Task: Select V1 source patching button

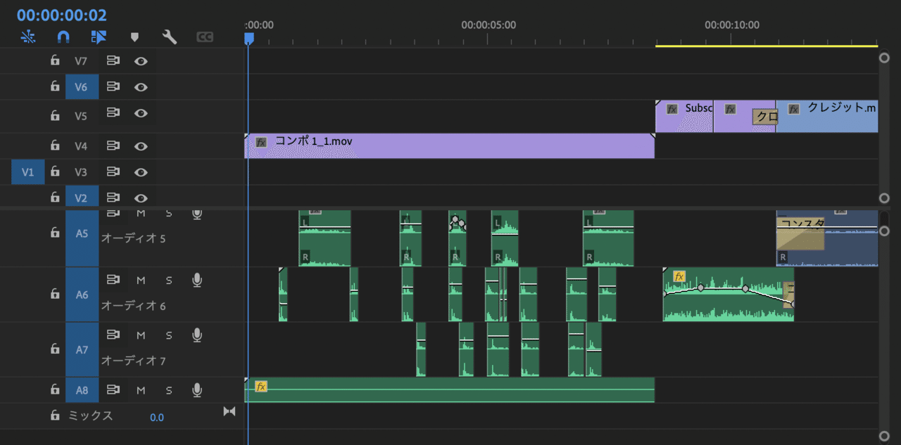Action: (x=27, y=172)
